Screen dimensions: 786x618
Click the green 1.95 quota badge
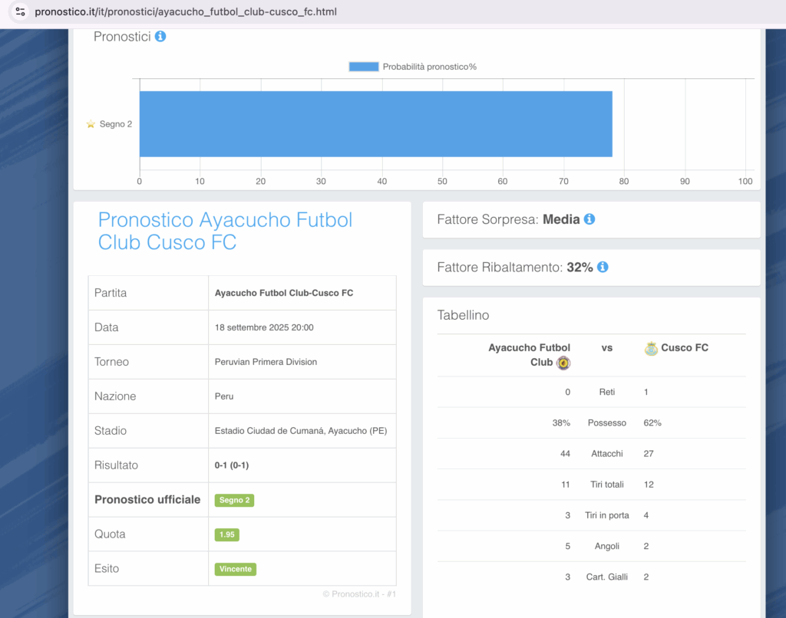coord(226,534)
